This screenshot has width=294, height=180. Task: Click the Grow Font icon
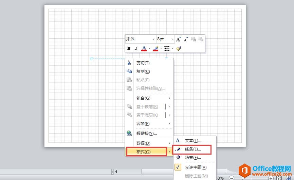tap(179, 39)
